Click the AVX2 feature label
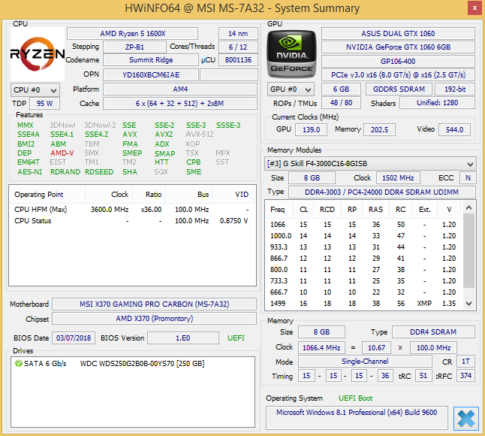Screen dimensions: 485x436 click(164, 135)
